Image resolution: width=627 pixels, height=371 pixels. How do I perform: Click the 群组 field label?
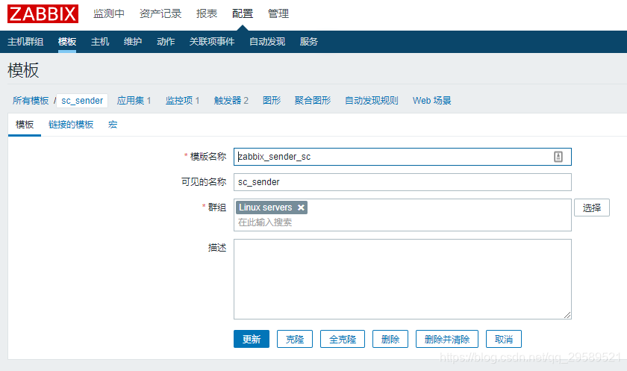(x=217, y=208)
